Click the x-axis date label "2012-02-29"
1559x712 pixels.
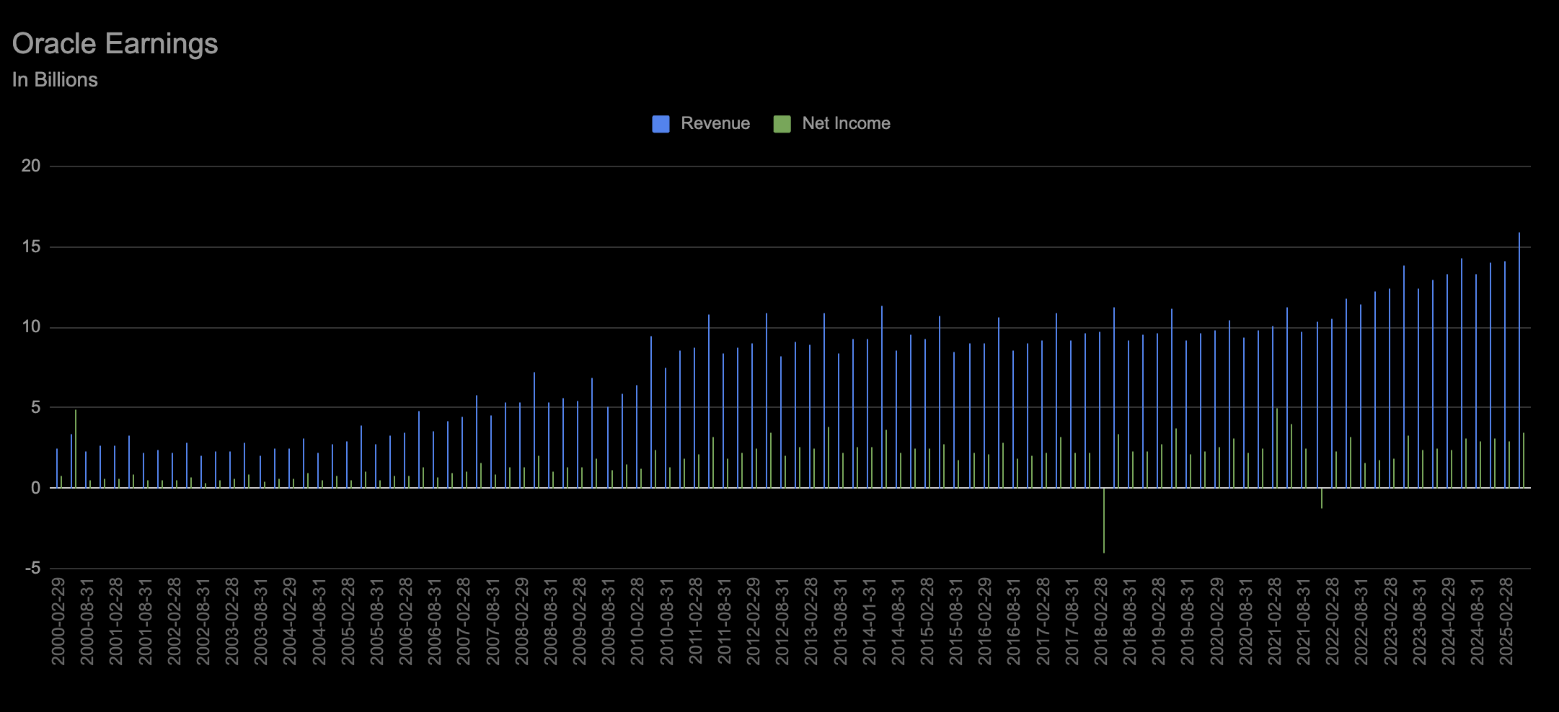(753, 621)
